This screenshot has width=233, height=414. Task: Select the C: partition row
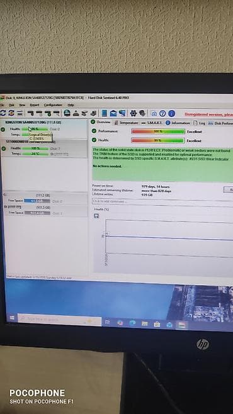pos(45,198)
